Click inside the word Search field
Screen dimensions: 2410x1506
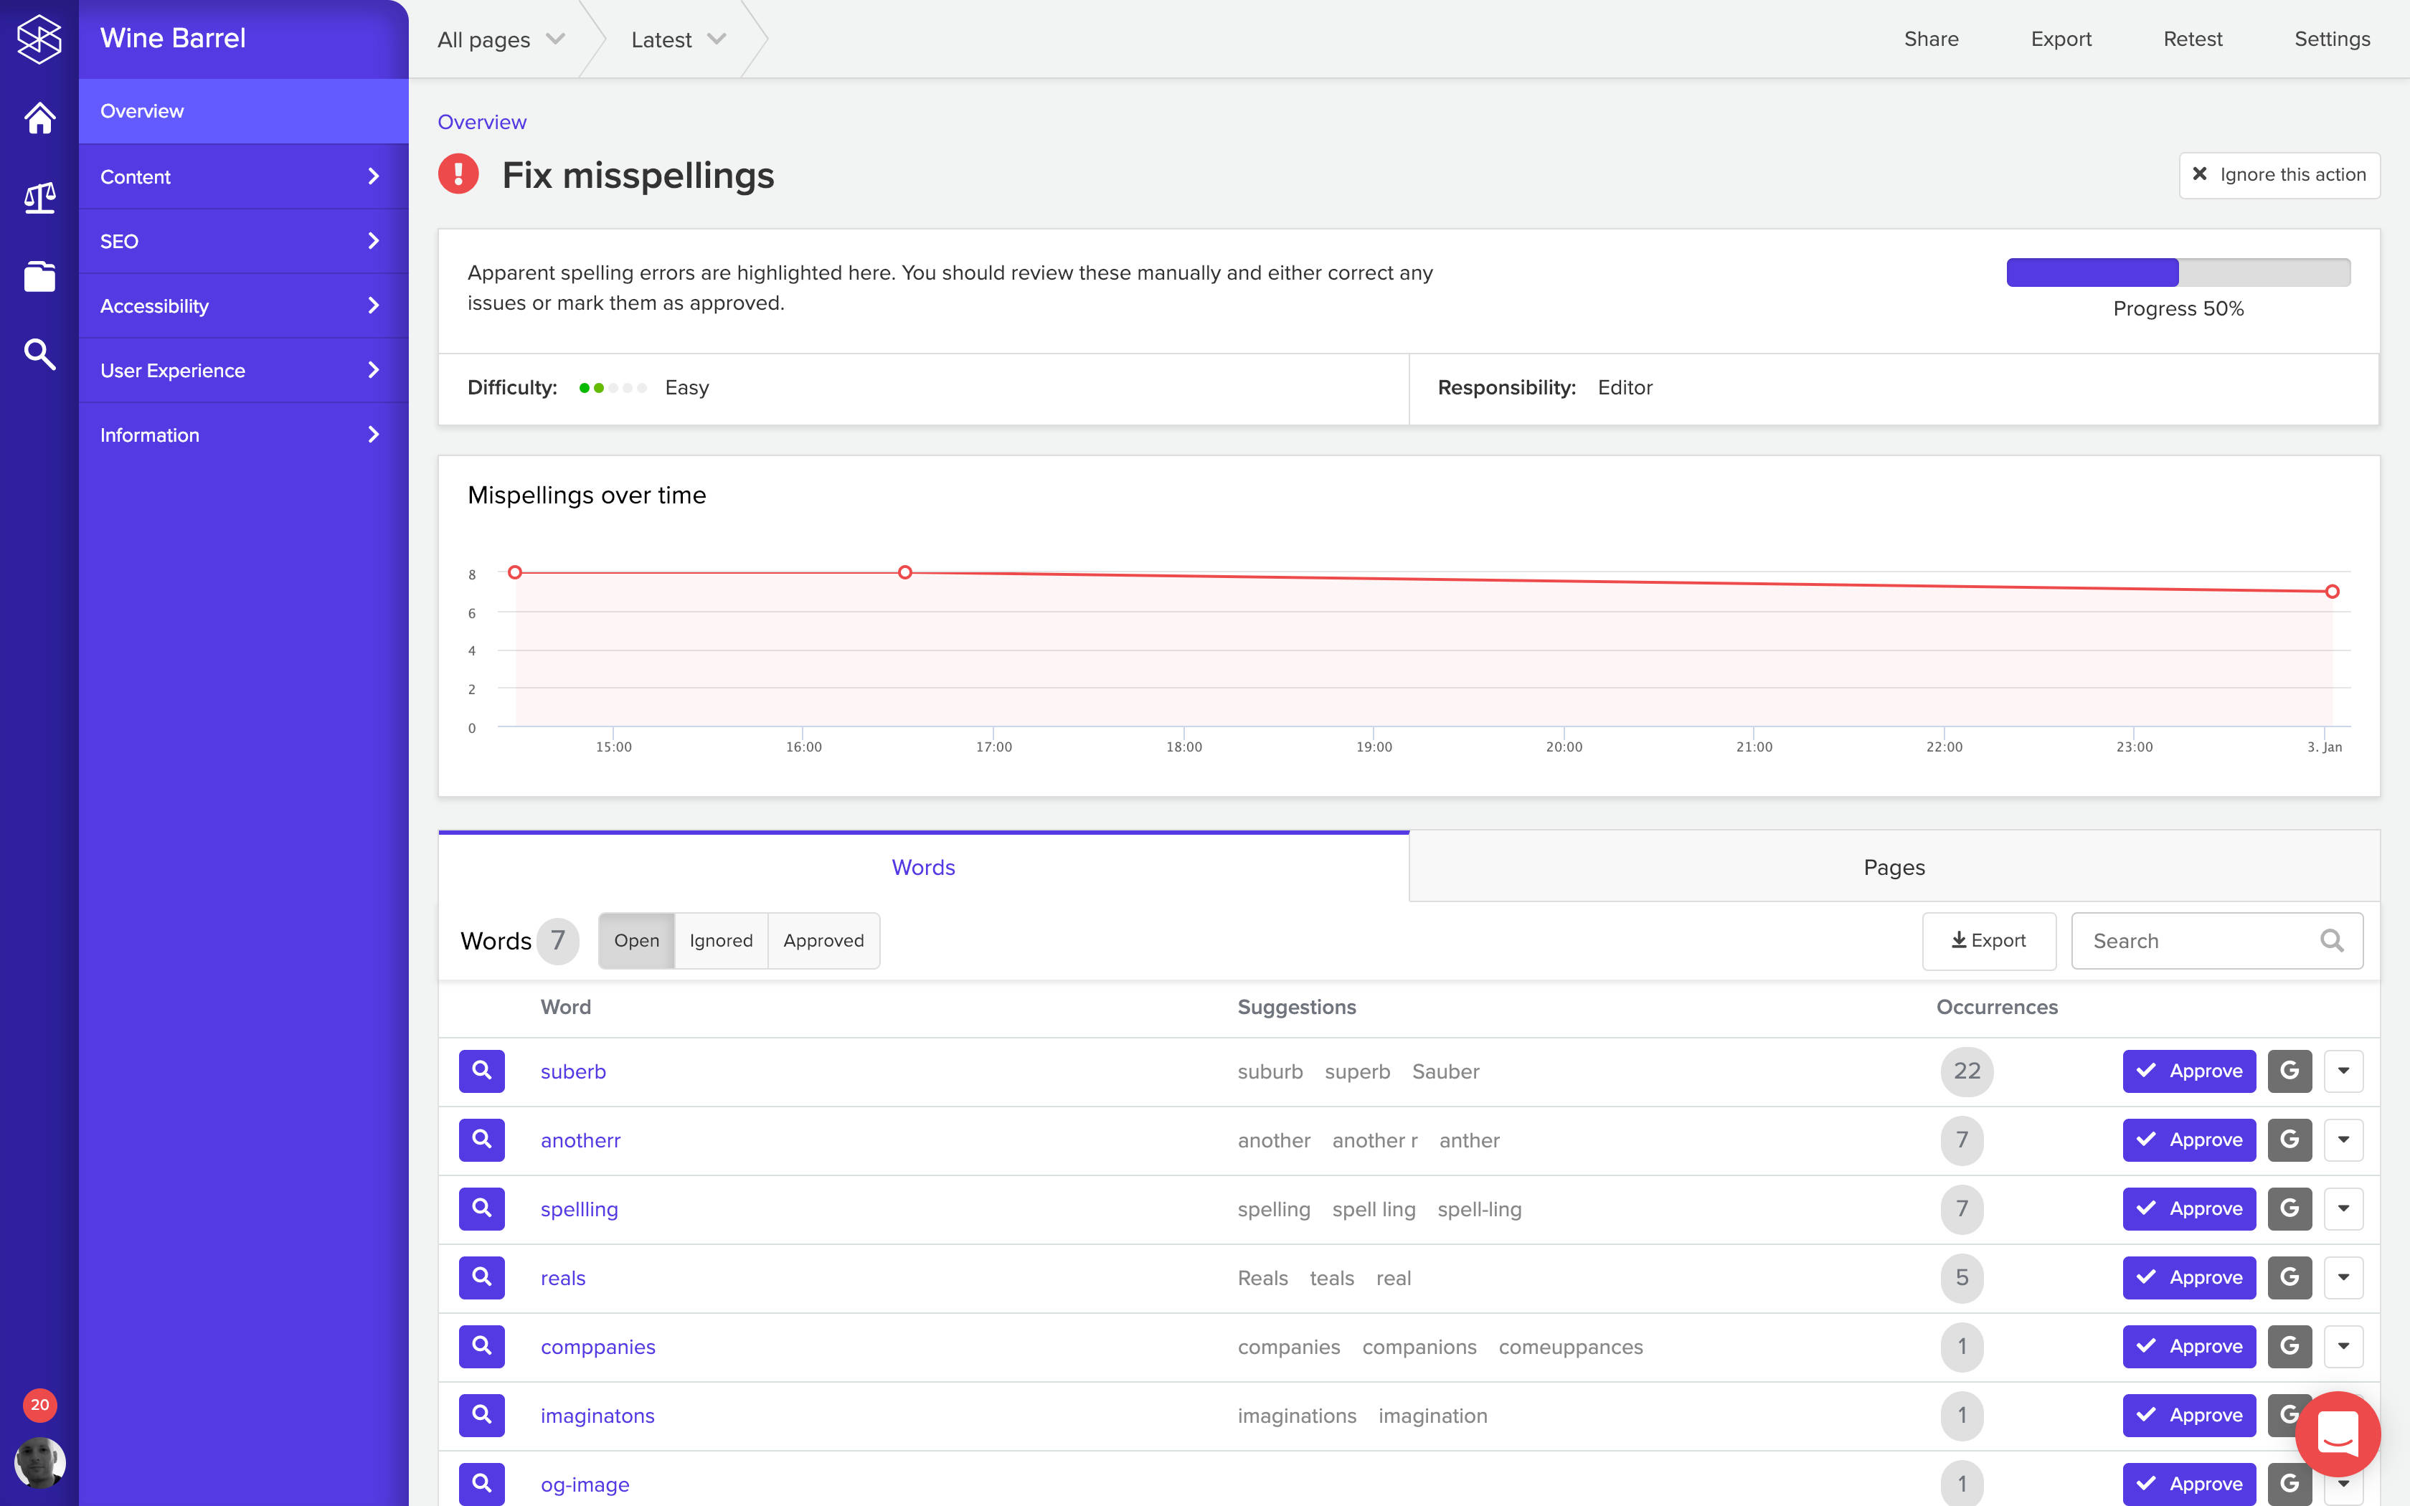click(x=2201, y=940)
